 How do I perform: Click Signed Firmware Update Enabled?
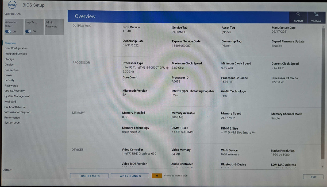[x=277, y=46]
